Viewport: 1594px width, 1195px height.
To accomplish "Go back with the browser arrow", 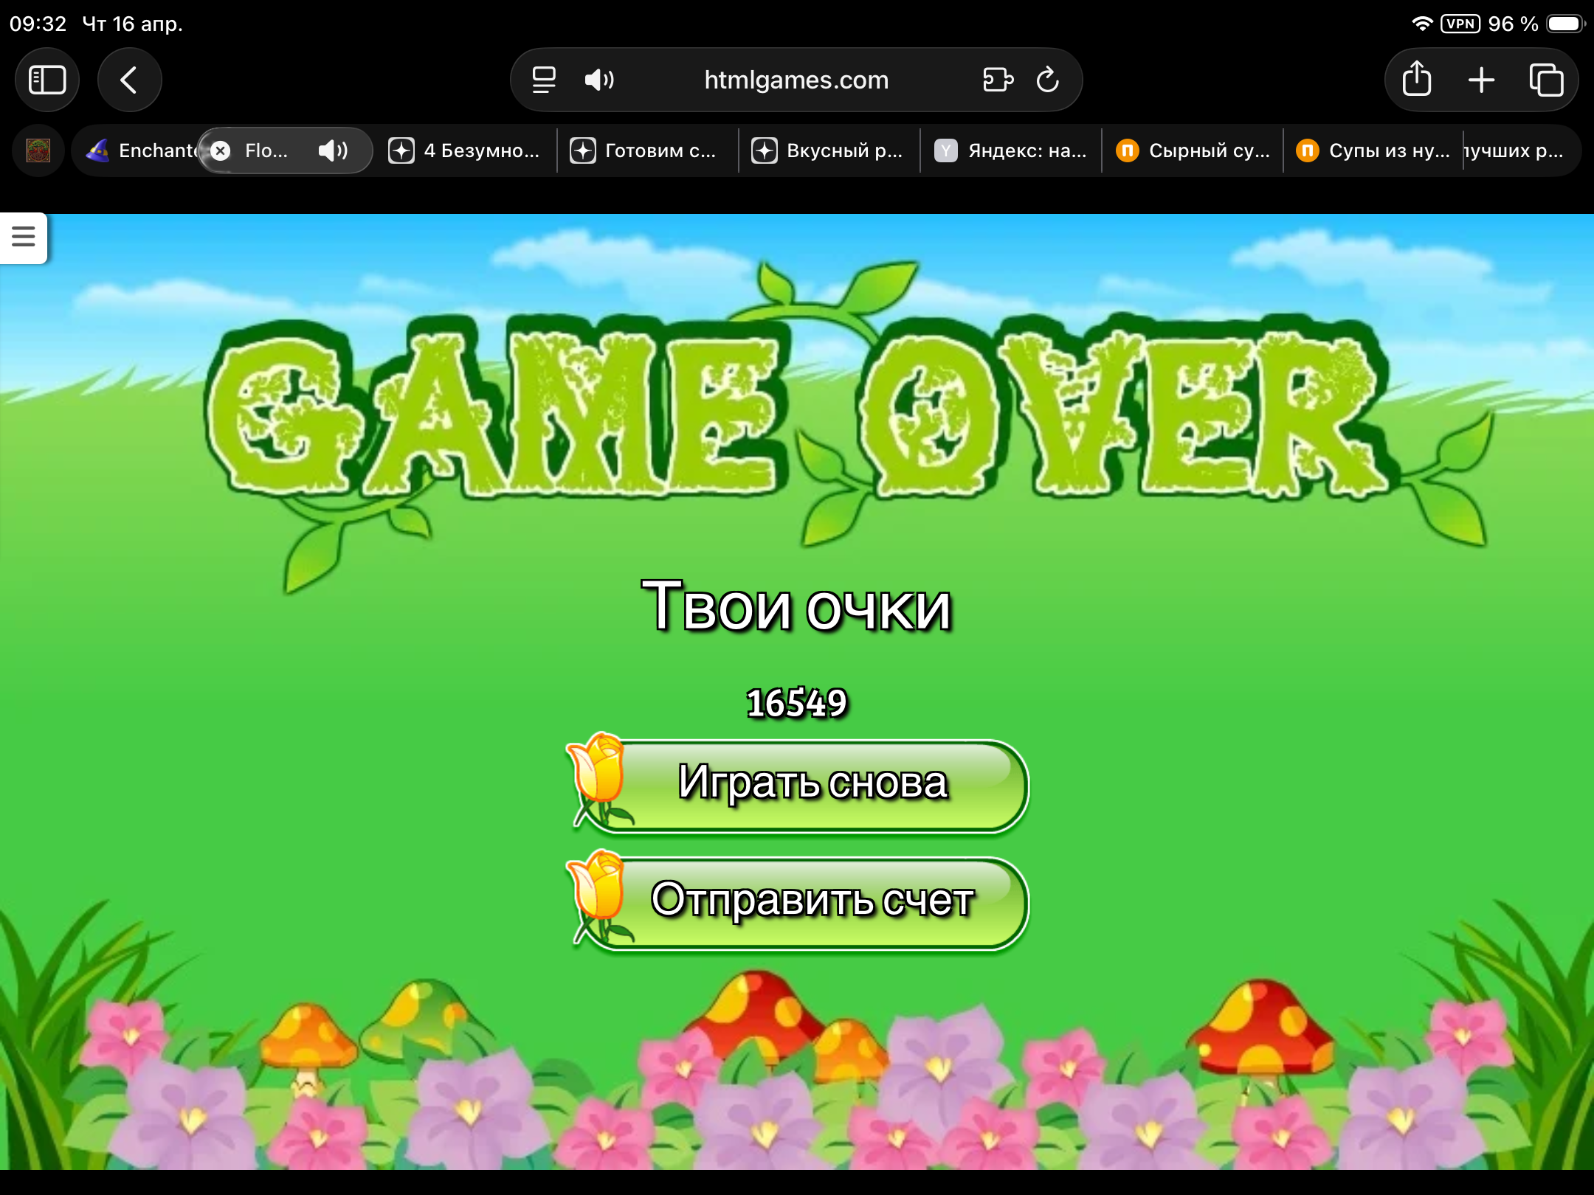I will coord(129,80).
